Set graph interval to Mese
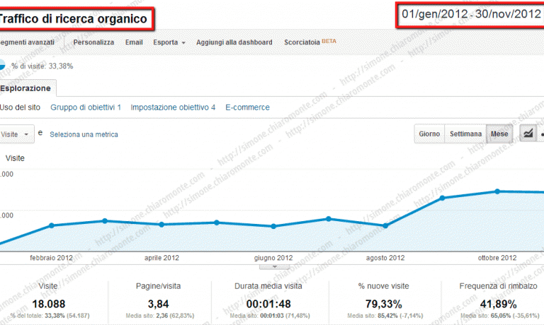 click(x=499, y=134)
